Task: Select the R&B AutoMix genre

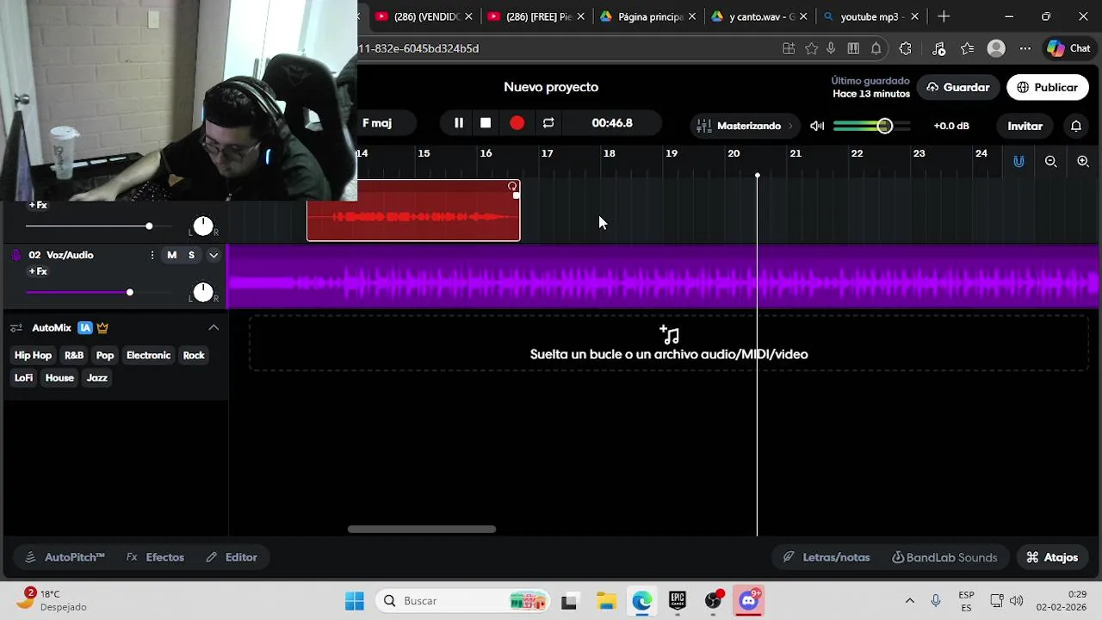Action: pos(74,355)
